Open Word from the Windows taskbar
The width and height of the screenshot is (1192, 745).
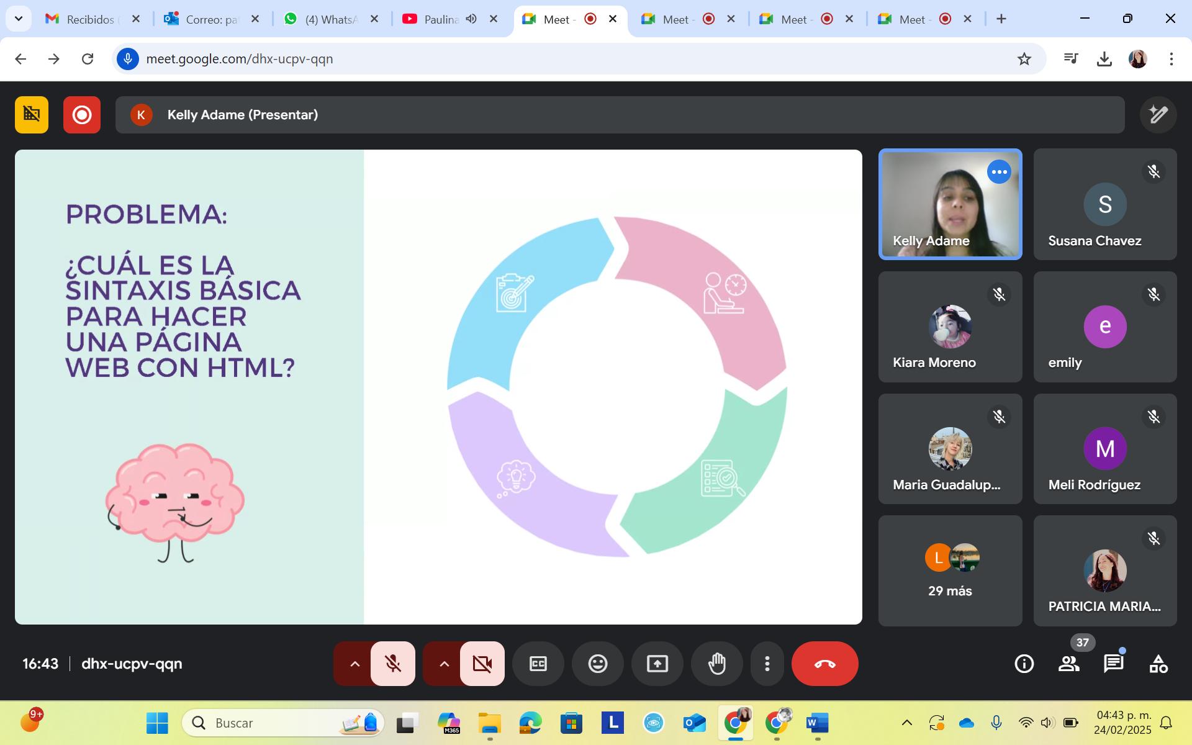coord(817,723)
